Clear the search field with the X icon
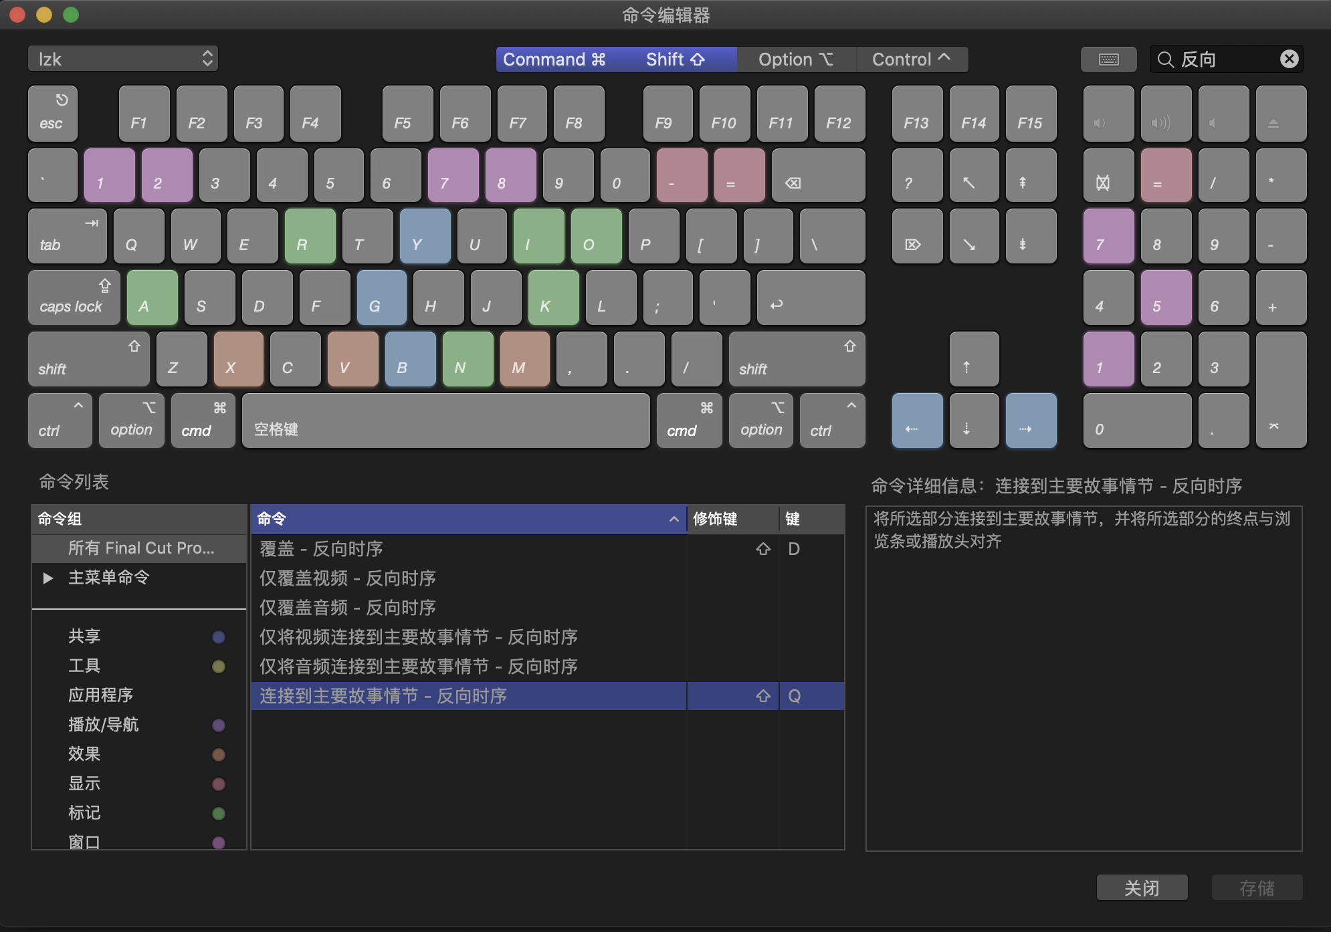 tap(1290, 59)
